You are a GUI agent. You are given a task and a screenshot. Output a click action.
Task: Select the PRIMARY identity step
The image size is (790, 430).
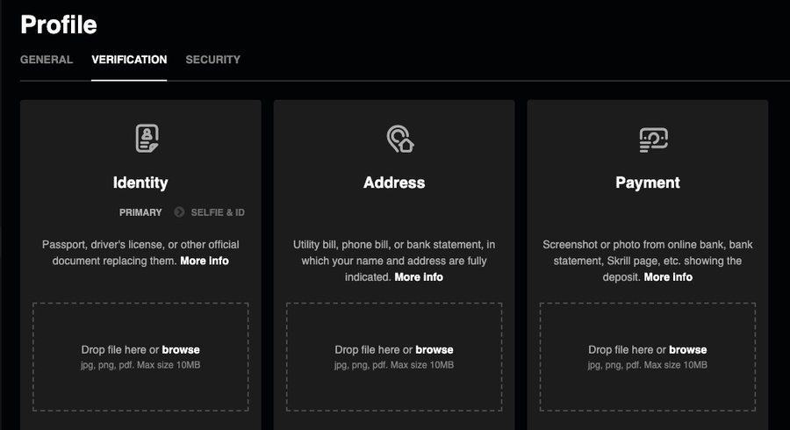[140, 212]
